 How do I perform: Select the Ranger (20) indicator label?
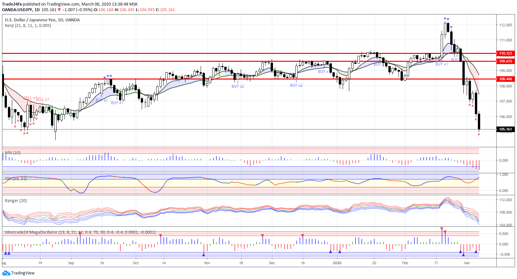click(x=16, y=201)
